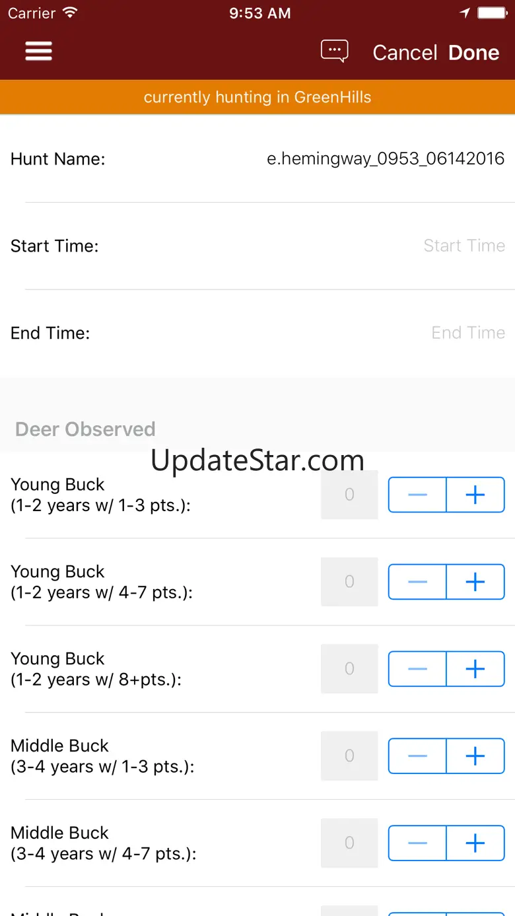This screenshot has height=916, width=515.
Task: Tap Cancel in the header
Action: coord(405,53)
